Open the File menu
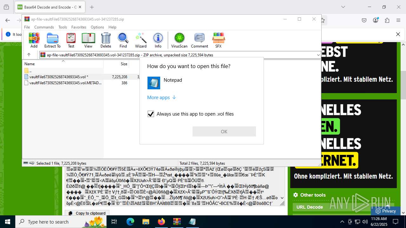 pos(27,27)
